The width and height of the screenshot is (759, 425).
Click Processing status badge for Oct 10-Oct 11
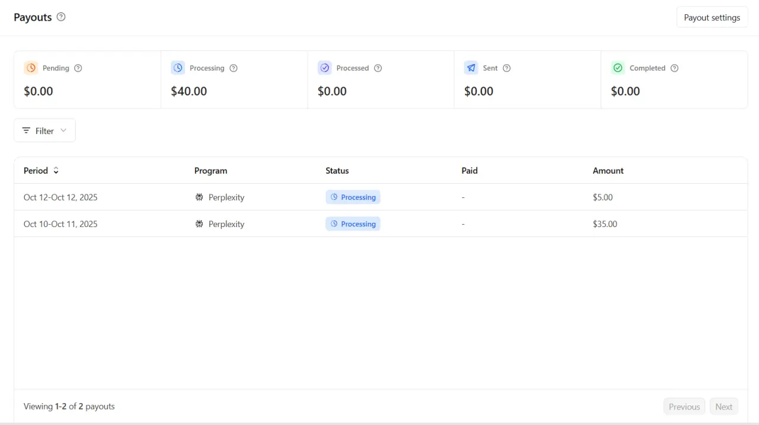click(353, 224)
